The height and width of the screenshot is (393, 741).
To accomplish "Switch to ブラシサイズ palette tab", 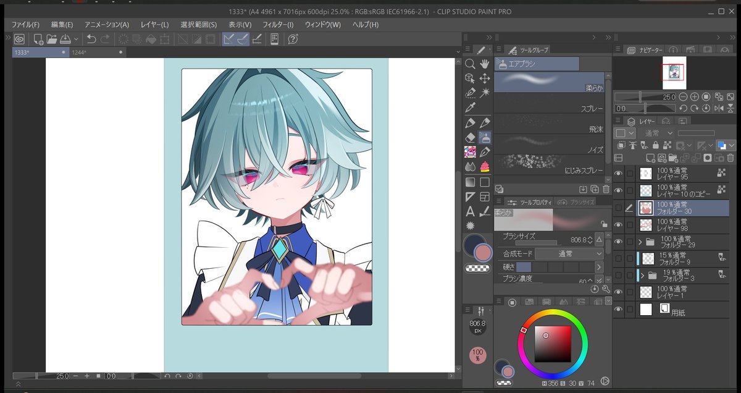I will click(x=576, y=201).
